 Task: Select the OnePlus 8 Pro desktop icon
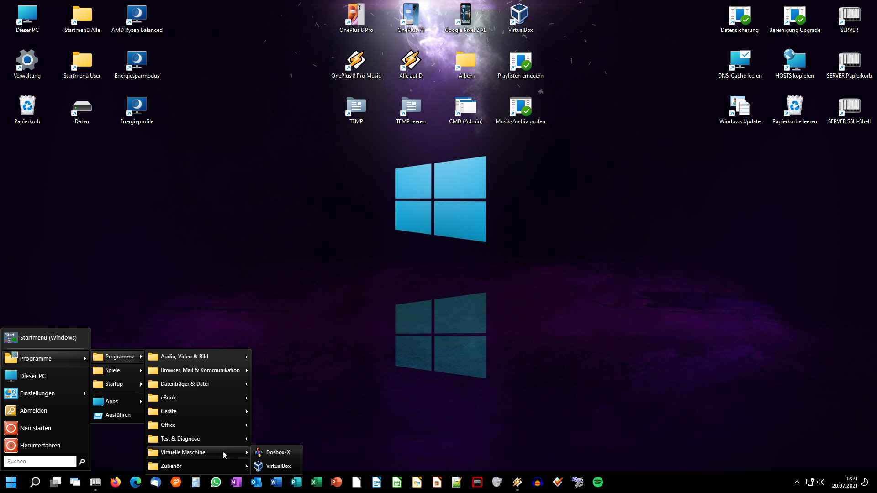click(x=356, y=19)
